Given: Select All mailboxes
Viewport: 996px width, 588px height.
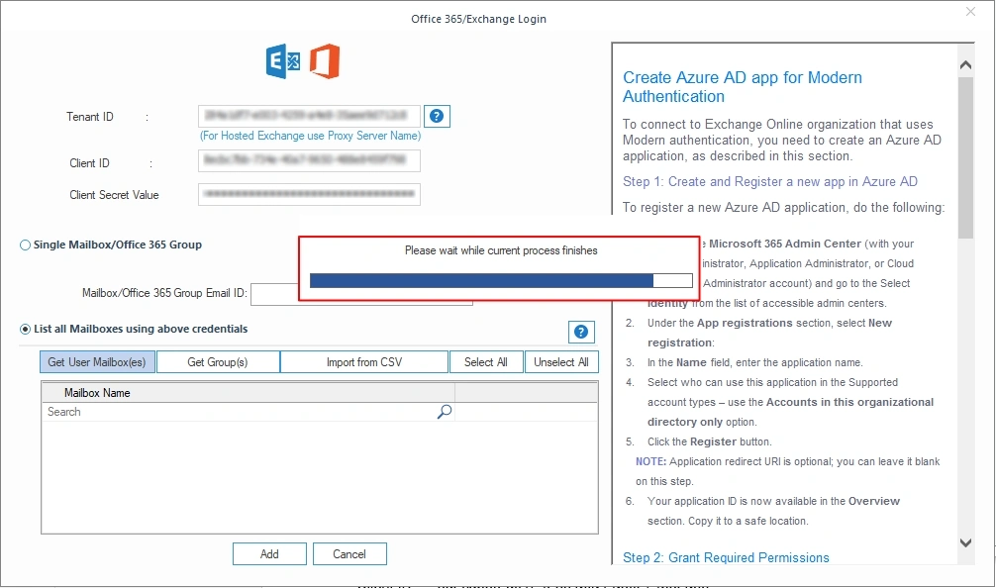Looking at the screenshot, I should point(486,361).
